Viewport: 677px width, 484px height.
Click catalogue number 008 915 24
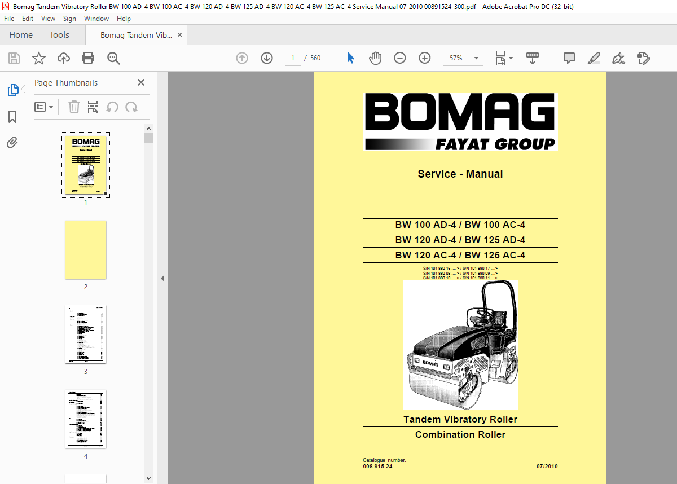point(377,467)
